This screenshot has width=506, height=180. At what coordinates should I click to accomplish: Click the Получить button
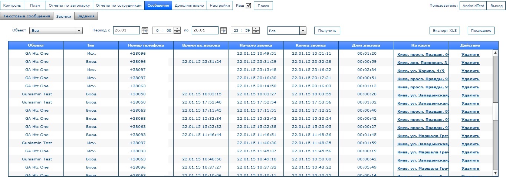pos(327,31)
